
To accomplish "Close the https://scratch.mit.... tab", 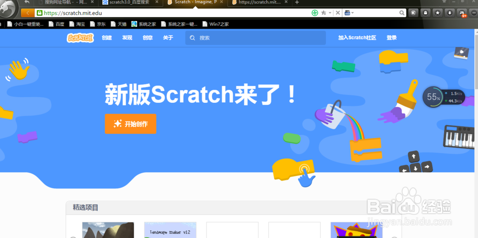I will tap(287, 2).
